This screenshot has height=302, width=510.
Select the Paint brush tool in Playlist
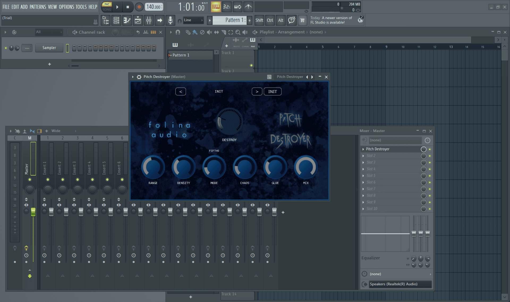pos(195,32)
